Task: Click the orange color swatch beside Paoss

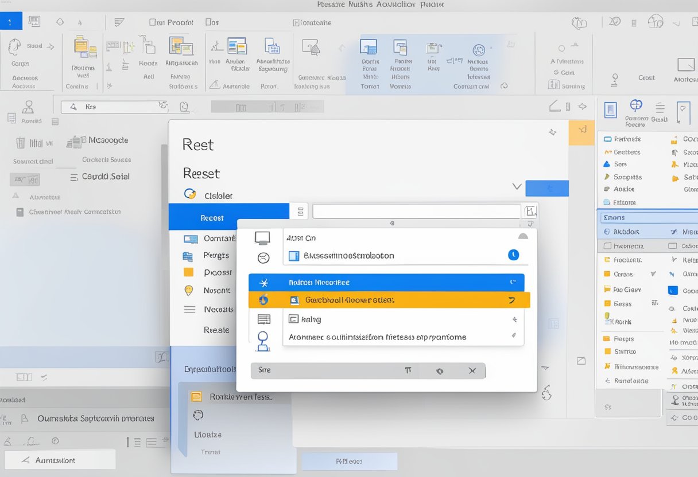Action: pyautogui.click(x=189, y=272)
